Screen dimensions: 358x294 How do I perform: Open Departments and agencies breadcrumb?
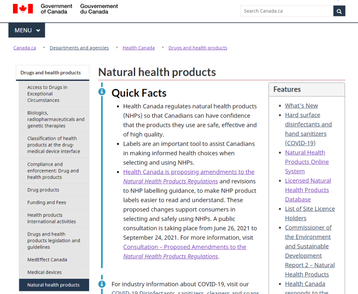pyautogui.click(x=79, y=48)
